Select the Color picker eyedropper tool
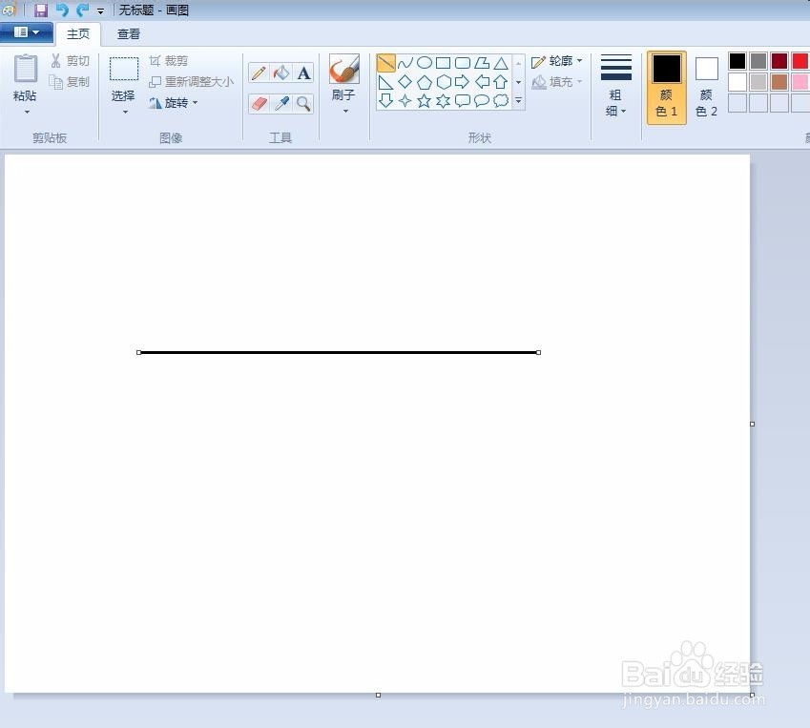Image resolution: width=810 pixels, height=728 pixels. click(281, 104)
